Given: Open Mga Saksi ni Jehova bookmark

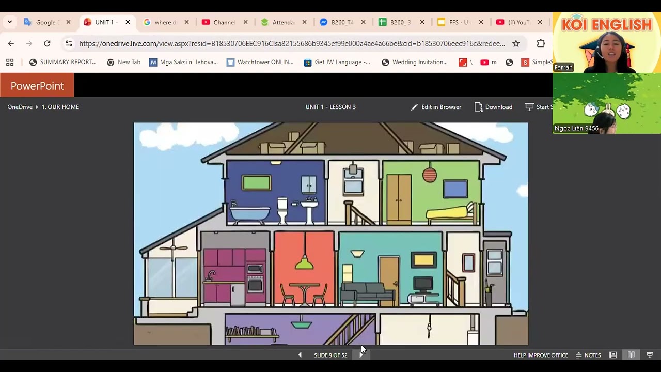Looking at the screenshot, I should [183, 62].
